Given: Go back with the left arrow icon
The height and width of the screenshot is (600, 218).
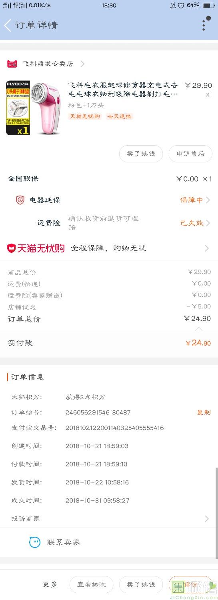Looking at the screenshot, I should click(7, 26).
